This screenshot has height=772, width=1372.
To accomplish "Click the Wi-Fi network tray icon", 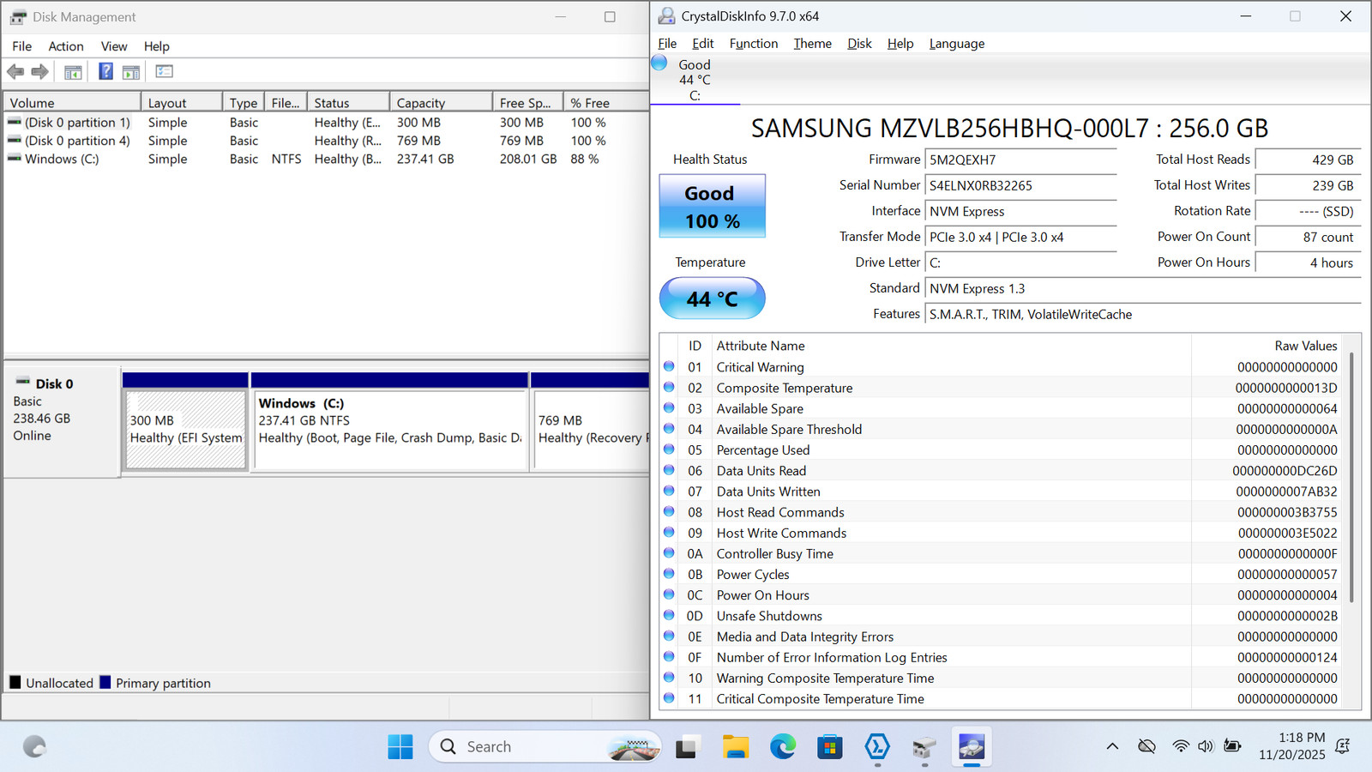I will (1181, 746).
